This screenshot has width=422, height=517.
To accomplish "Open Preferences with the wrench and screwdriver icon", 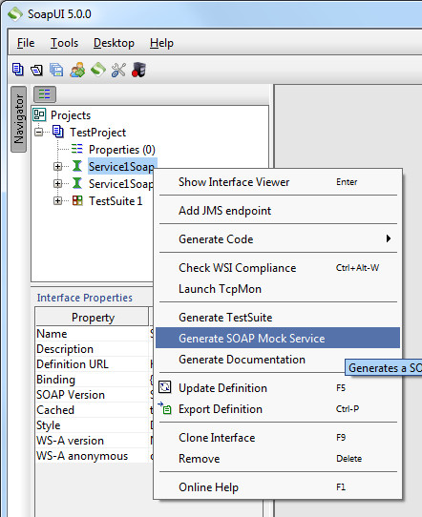I will 118,70.
